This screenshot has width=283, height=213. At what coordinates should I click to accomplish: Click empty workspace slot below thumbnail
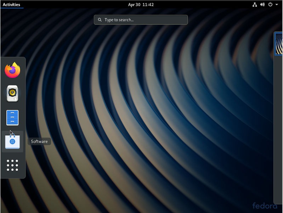tap(279, 124)
